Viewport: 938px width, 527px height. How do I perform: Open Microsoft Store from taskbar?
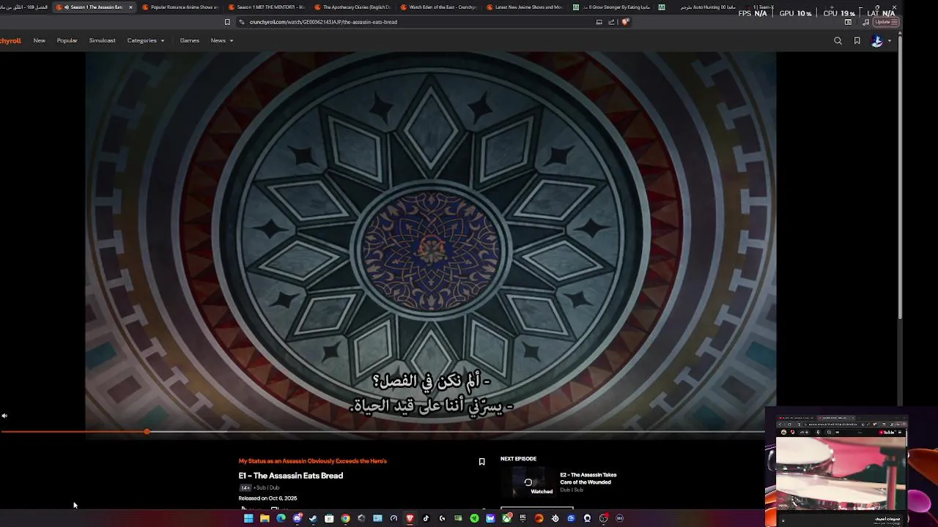click(329, 518)
